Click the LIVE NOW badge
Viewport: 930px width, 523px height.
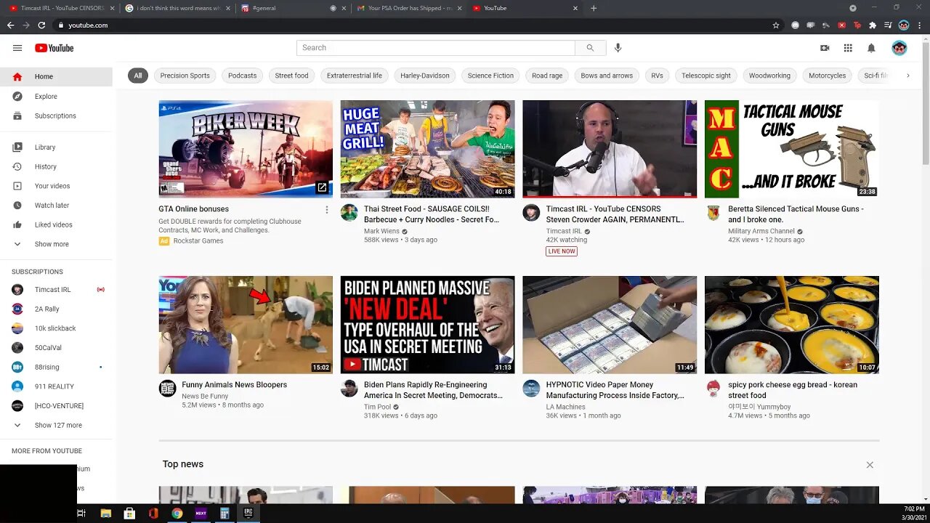[562, 251]
